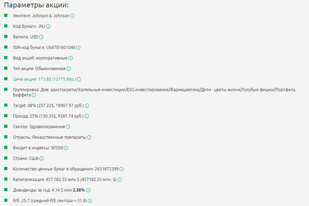Click info icon beside Страна США
This screenshot has height=206, width=309.
coord(42,158)
